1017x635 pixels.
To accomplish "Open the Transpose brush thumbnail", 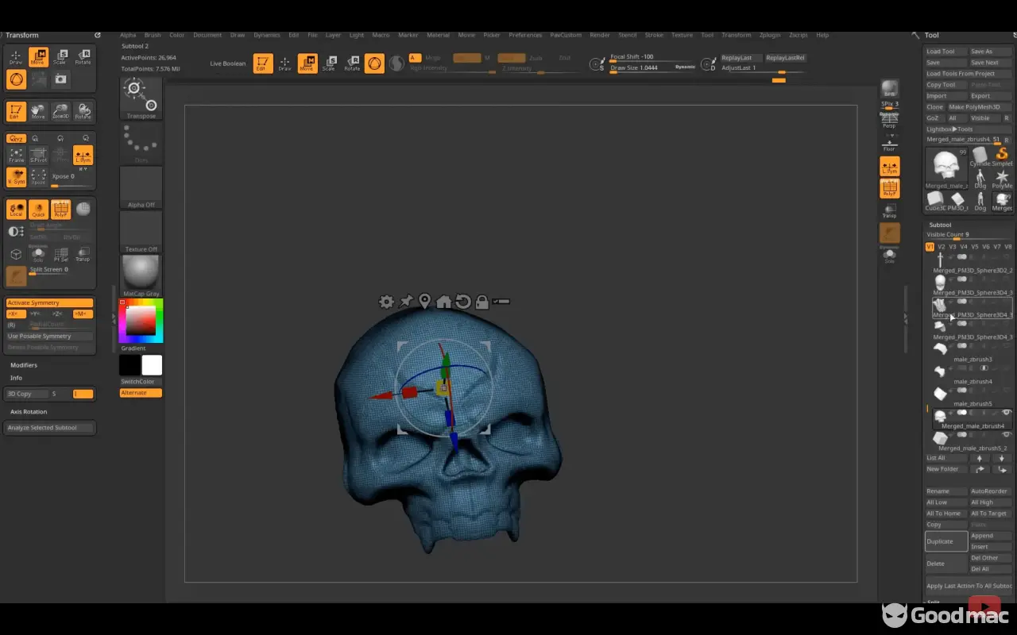I will tap(141, 97).
